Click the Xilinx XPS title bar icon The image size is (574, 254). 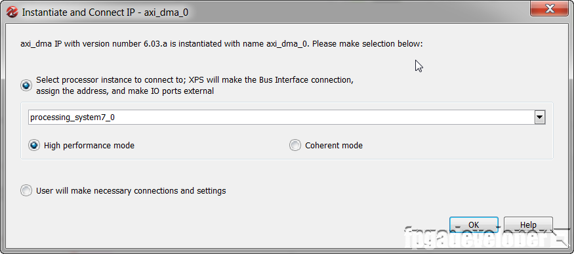(x=12, y=12)
